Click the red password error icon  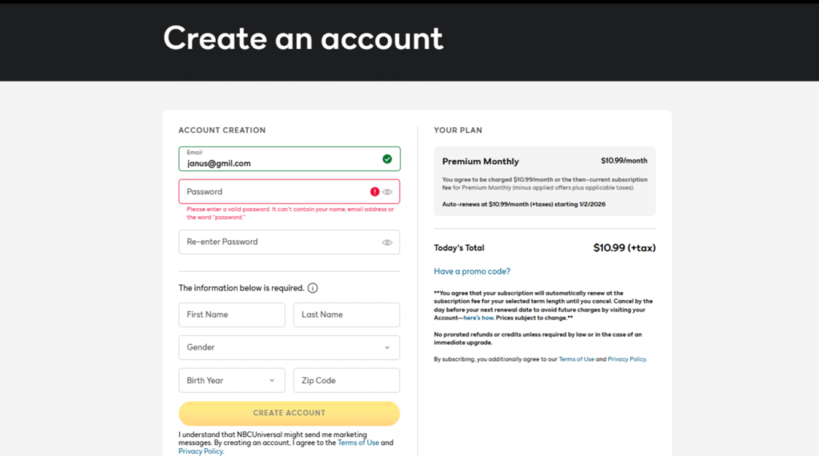pos(374,192)
